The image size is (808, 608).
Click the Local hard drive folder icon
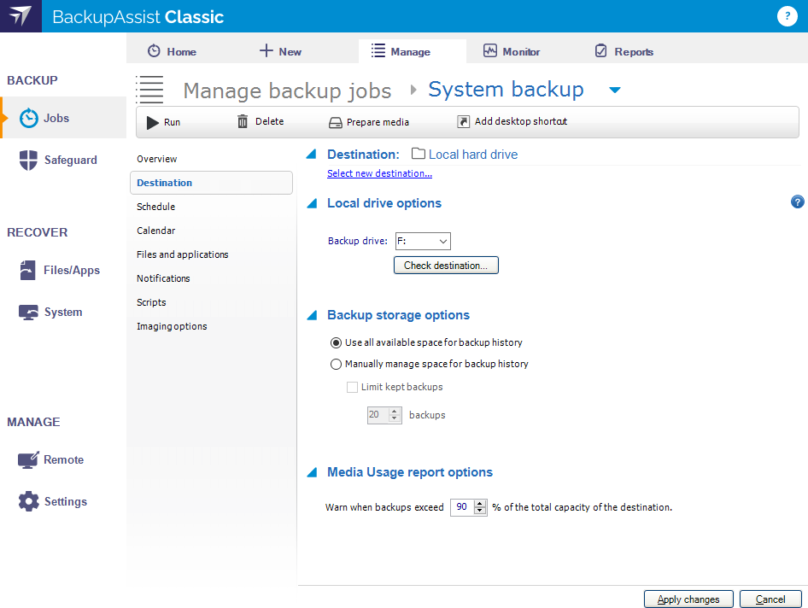tap(419, 154)
